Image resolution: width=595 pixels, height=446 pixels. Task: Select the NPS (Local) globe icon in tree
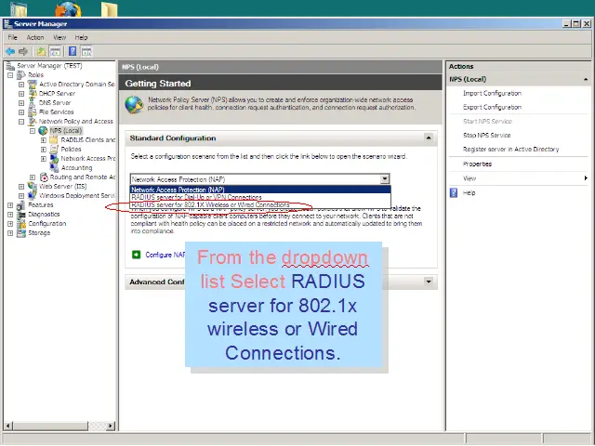(x=43, y=131)
